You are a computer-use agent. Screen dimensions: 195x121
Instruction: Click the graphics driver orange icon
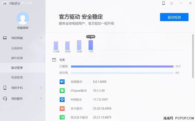tap(62, 108)
